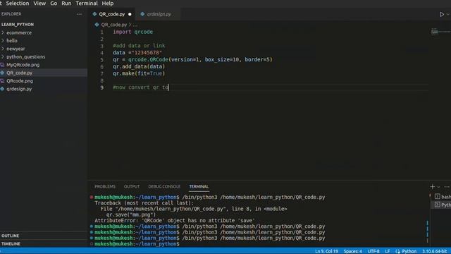
Task: Click the qrcode.QRCode(version=1 code line
Action: [x=192, y=59]
